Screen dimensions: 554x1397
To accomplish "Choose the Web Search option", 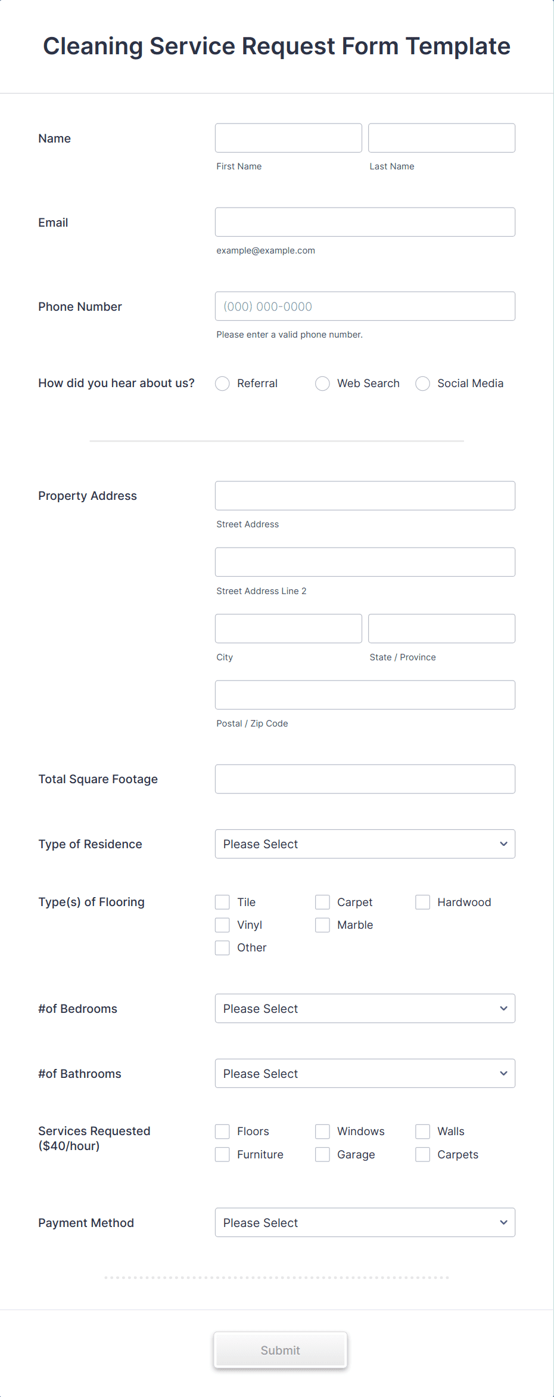I will (x=322, y=384).
